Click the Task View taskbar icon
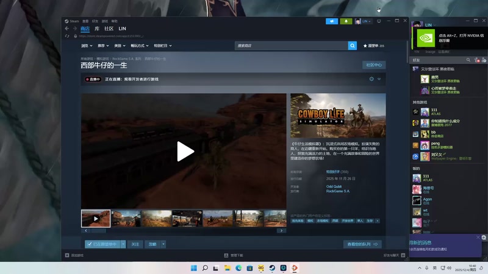 [216, 268]
